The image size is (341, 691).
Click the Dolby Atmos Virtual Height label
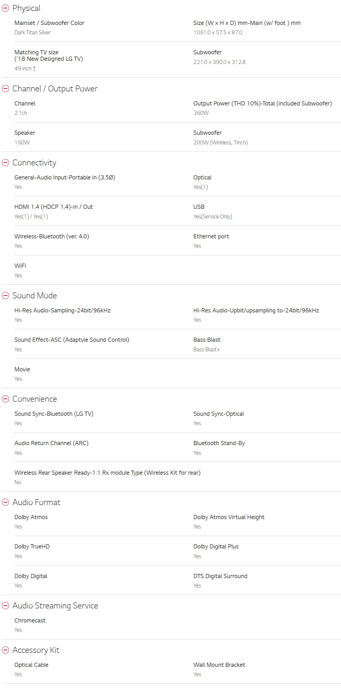229,517
